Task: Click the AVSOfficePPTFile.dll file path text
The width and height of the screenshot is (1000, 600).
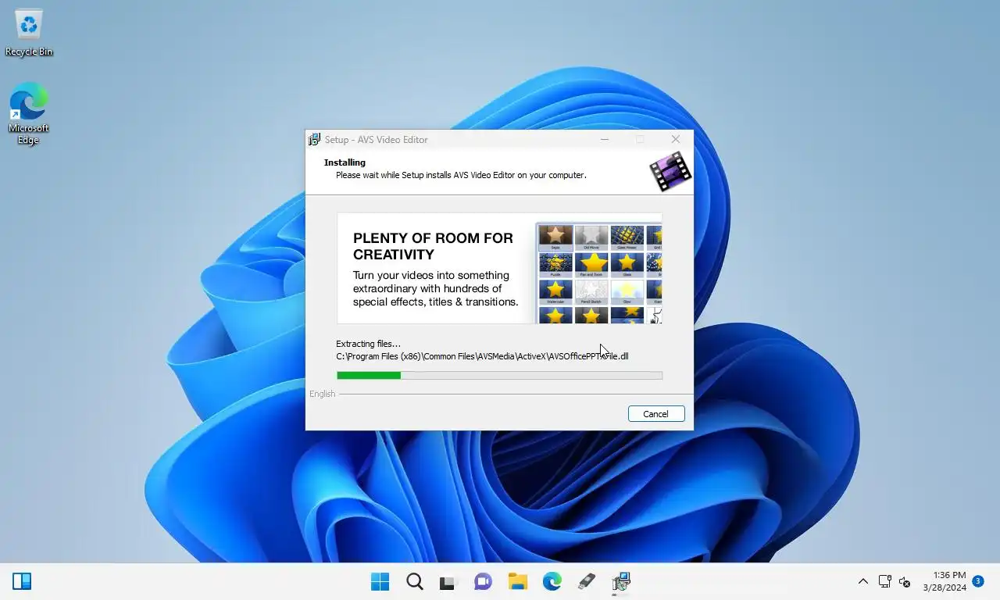Action: [x=482, y=356]
